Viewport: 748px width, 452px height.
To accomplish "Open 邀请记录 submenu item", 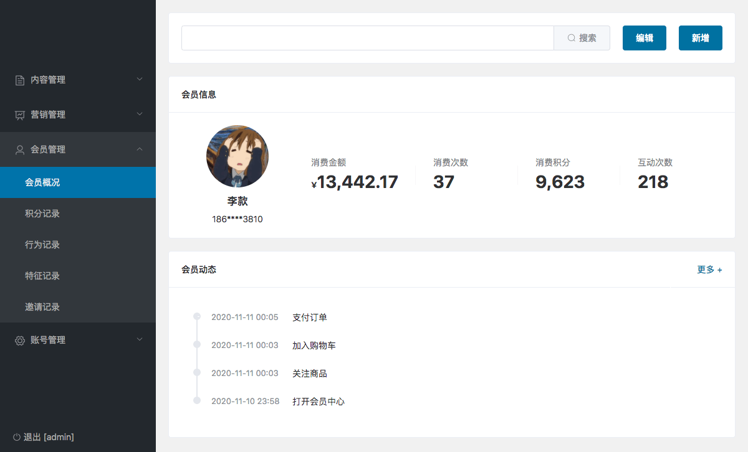I will pyautogui.click(x=78, y=307).
